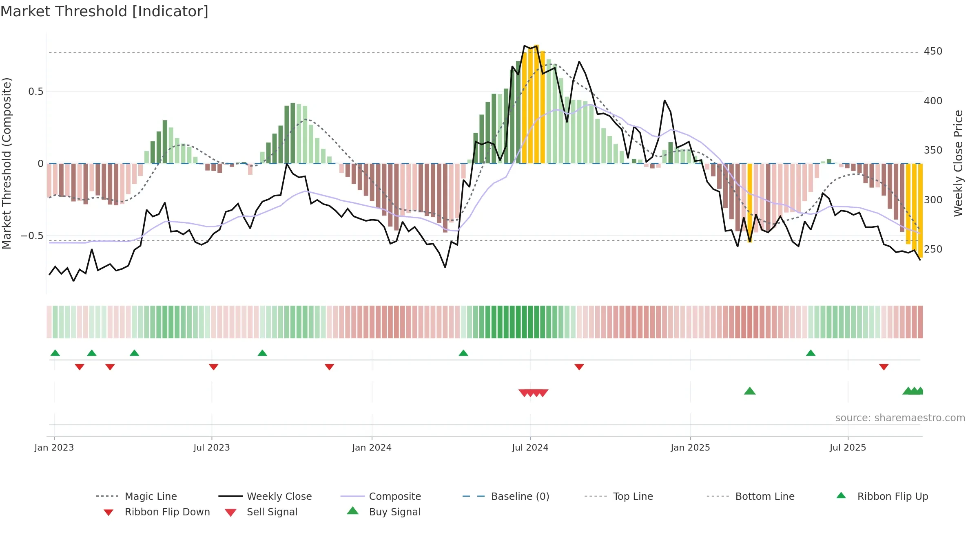Toggle Buy Signal legend entry
Screen dimensions: 979x550
click(383, 512)
